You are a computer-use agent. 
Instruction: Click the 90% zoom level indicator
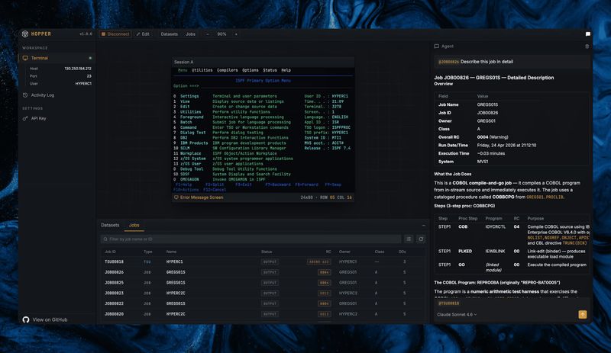(x=221, y=34)
